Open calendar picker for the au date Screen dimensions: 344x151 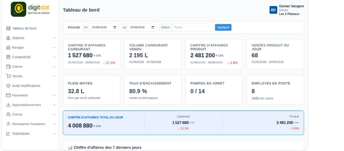153,28
